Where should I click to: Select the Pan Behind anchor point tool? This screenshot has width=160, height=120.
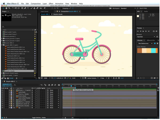click(x=19, y=8)
